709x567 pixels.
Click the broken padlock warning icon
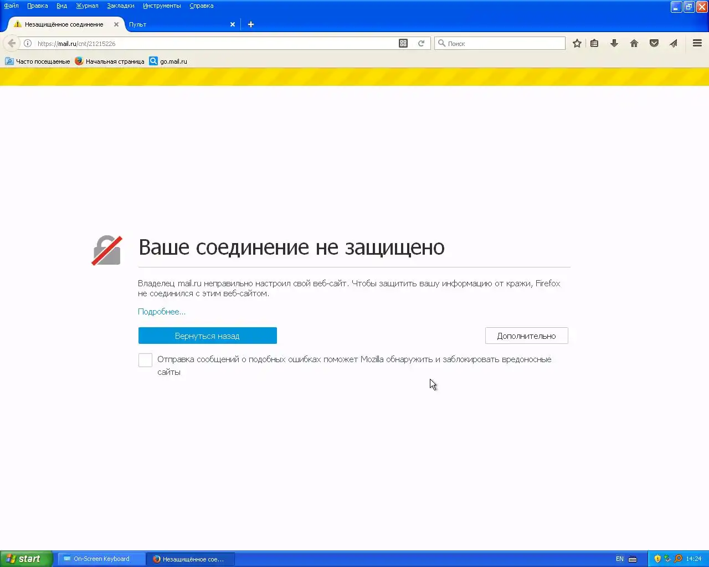pyautogui.click(x=107, y=250)
